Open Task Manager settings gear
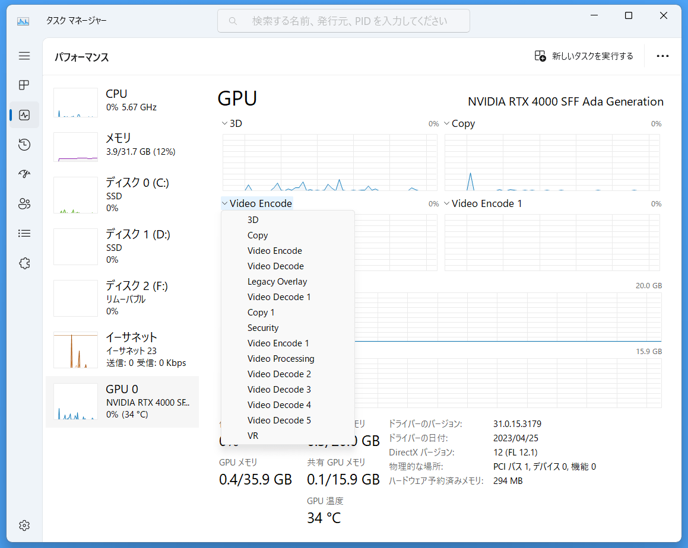 coord(24,525)
